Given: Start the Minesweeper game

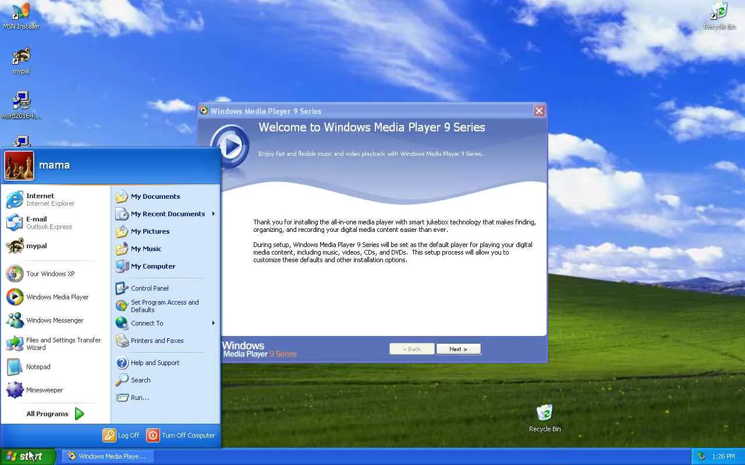Looking at the screenshot, I should (x=56, y=390).
